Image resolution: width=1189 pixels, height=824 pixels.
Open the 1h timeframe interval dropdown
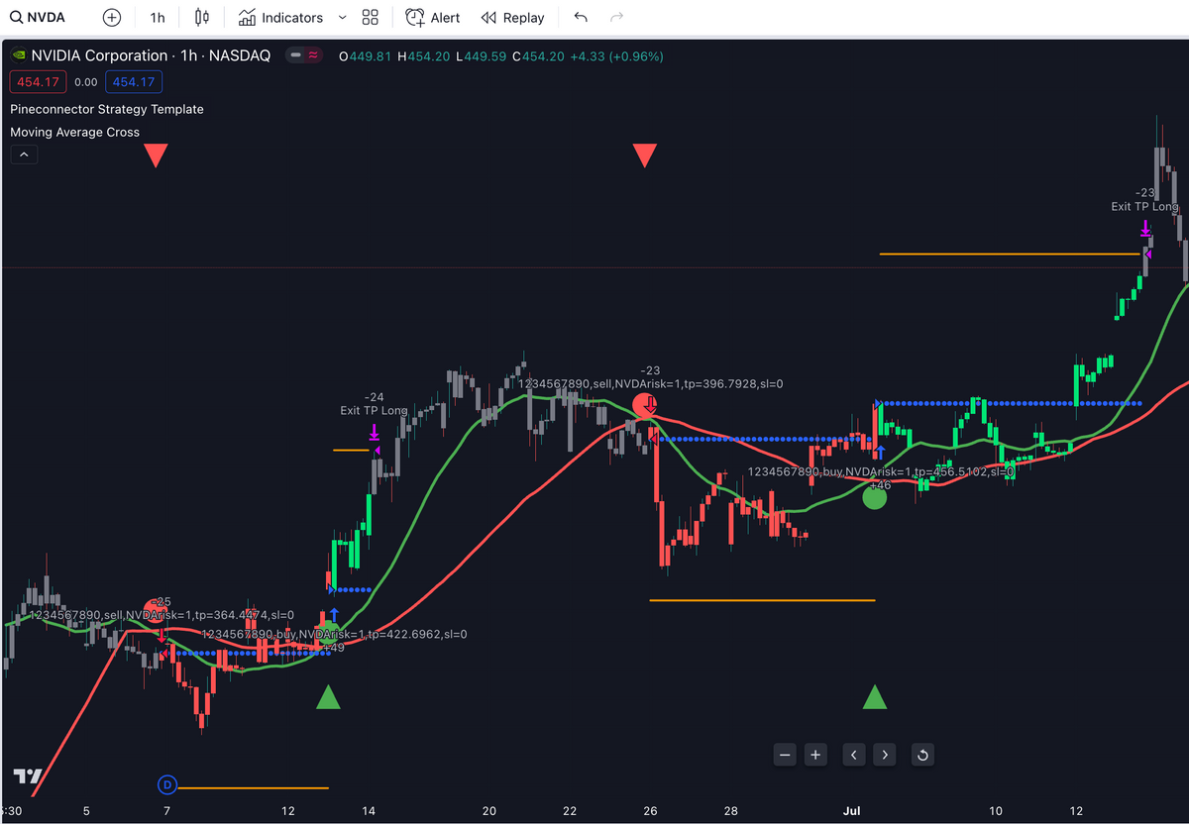pos(158,18)
